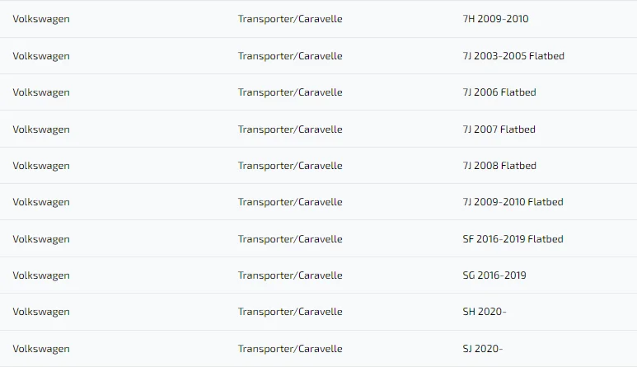Select the 7H 2009-2010 row text
Viewport: 637px width, 367px height.
pyautogui.click(x=495, y=19)
